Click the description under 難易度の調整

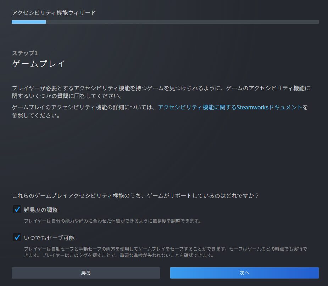click(112, 221)
